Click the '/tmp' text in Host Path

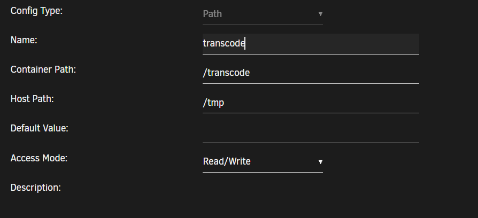click(x=213, y=103)
